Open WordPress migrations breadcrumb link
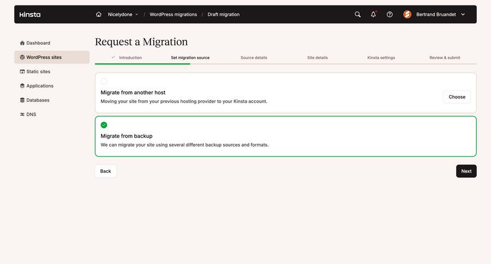This screenshot has height=264, width=491. (173, 15)
